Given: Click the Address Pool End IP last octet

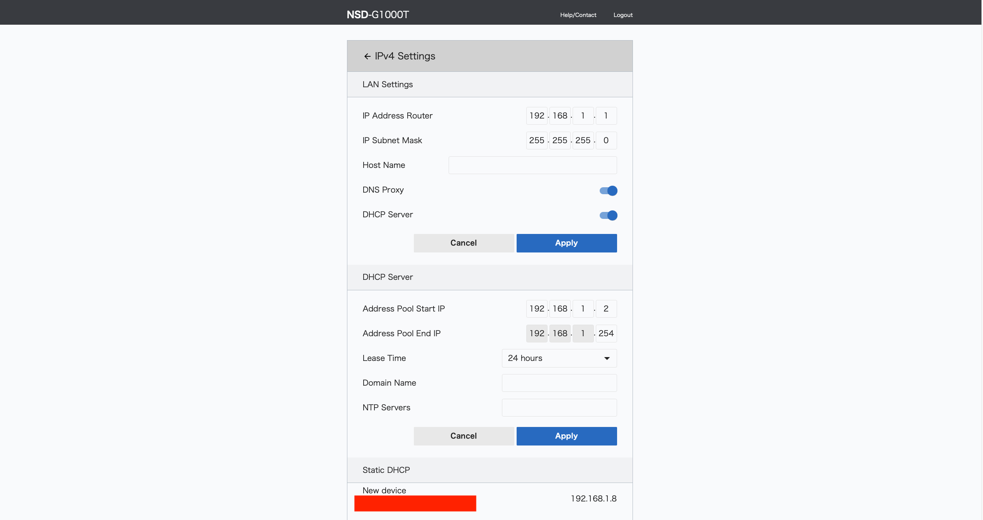Looking at the screenshot, I should 606,333.
